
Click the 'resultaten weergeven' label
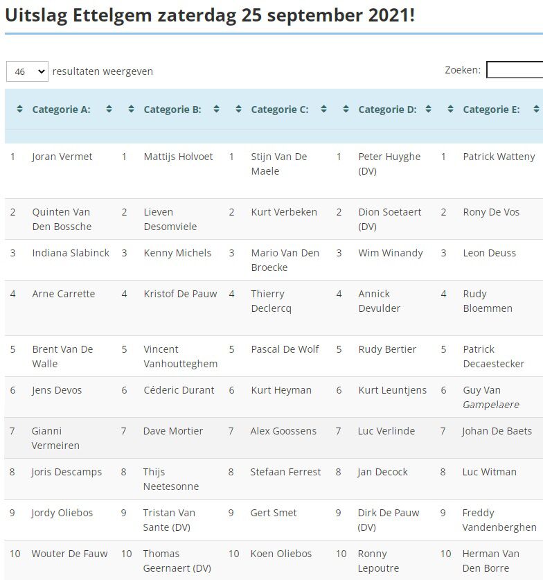103,71
